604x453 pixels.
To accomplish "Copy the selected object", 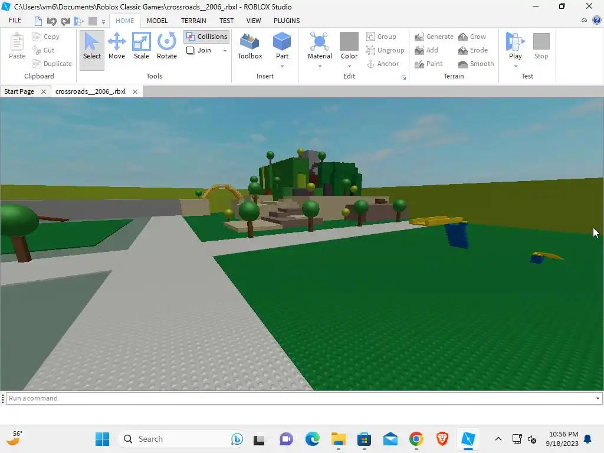I will point(46,37).
